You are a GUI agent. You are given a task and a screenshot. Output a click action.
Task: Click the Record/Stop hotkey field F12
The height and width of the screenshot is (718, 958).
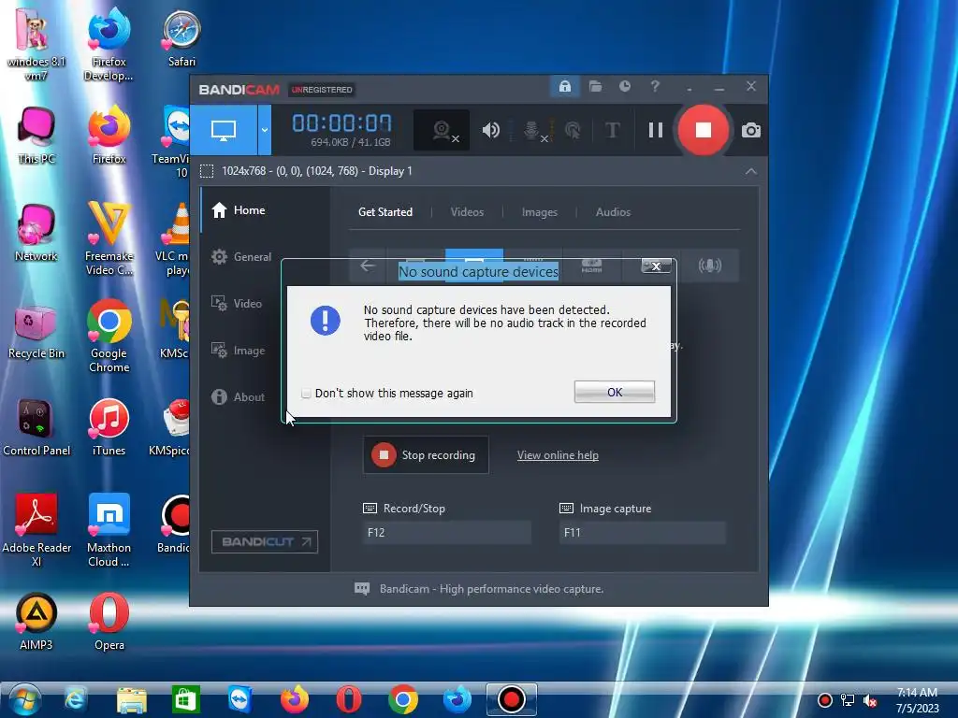tap(446, 532)
